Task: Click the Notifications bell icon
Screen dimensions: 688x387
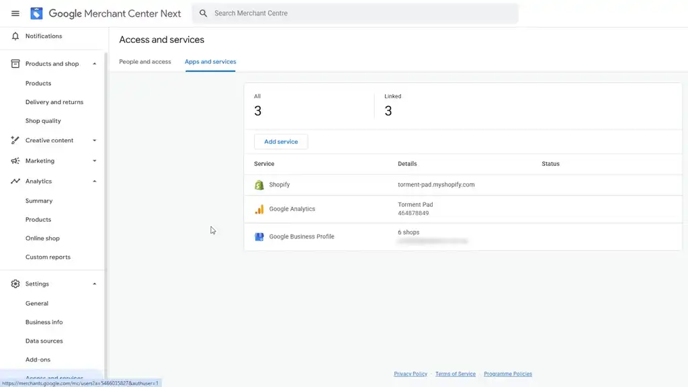Action: (15, 36)
